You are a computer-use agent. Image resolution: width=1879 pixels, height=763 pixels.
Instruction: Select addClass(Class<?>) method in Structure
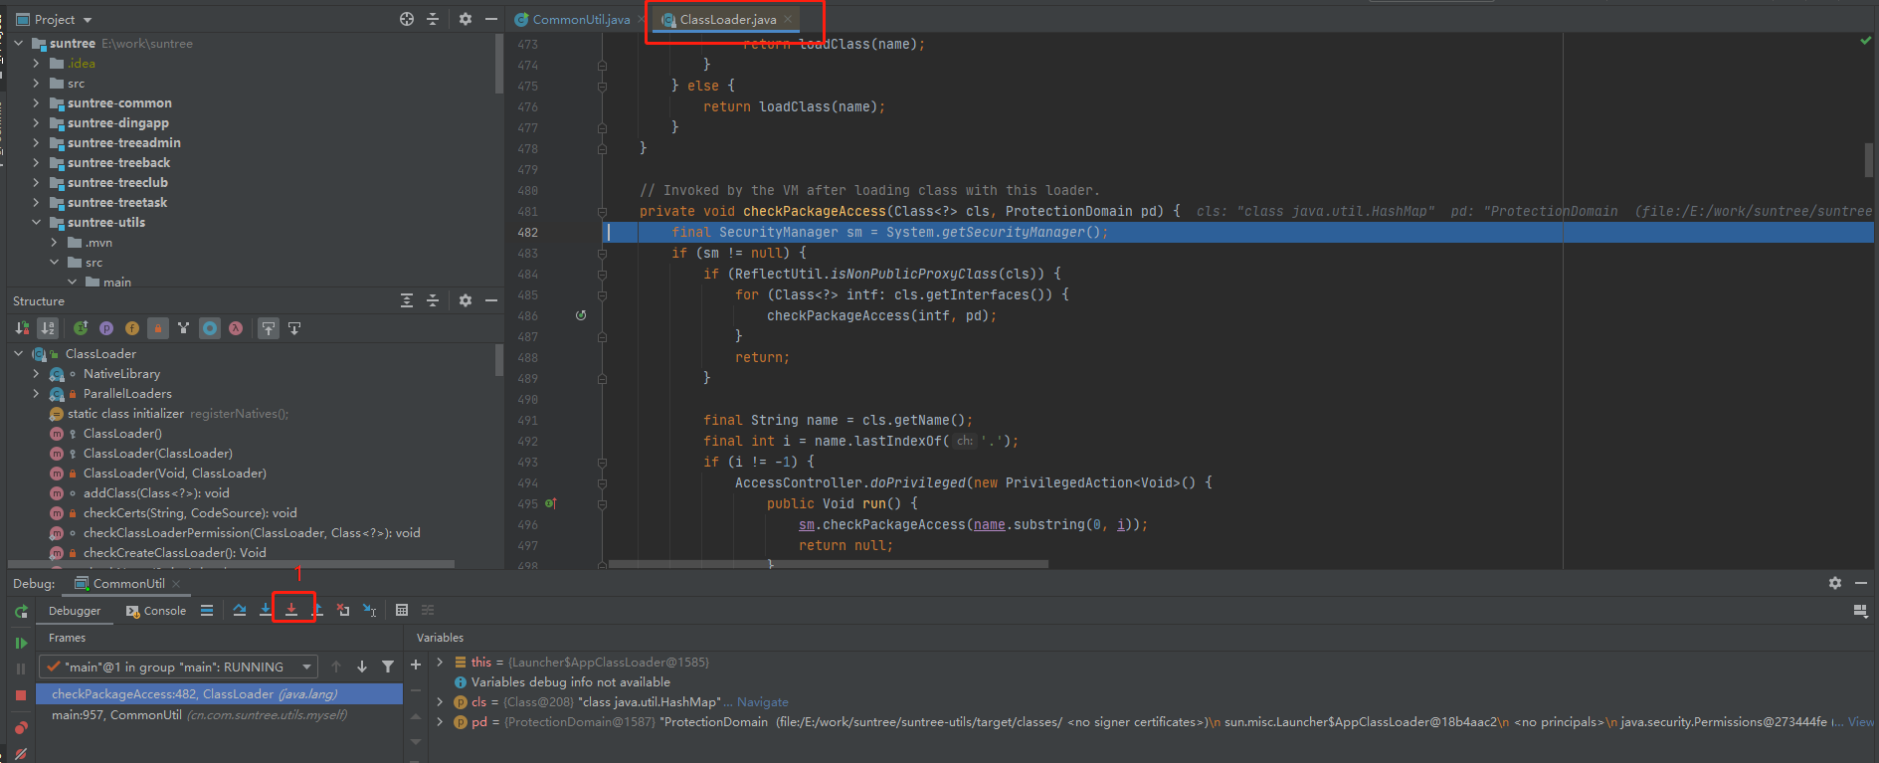(x=156, y=493)
